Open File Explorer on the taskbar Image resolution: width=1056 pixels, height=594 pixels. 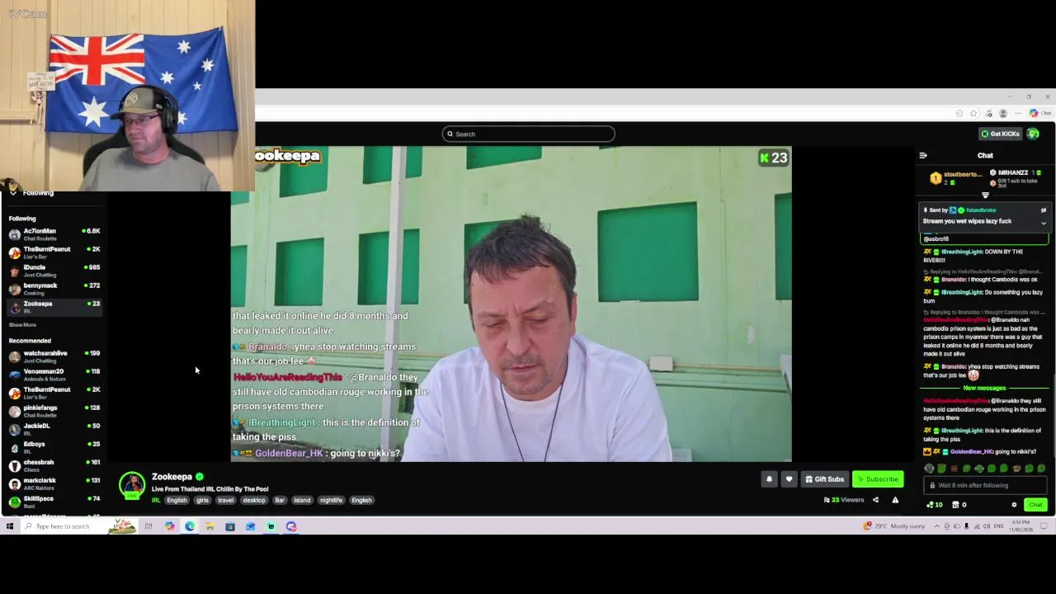(210, 526)
